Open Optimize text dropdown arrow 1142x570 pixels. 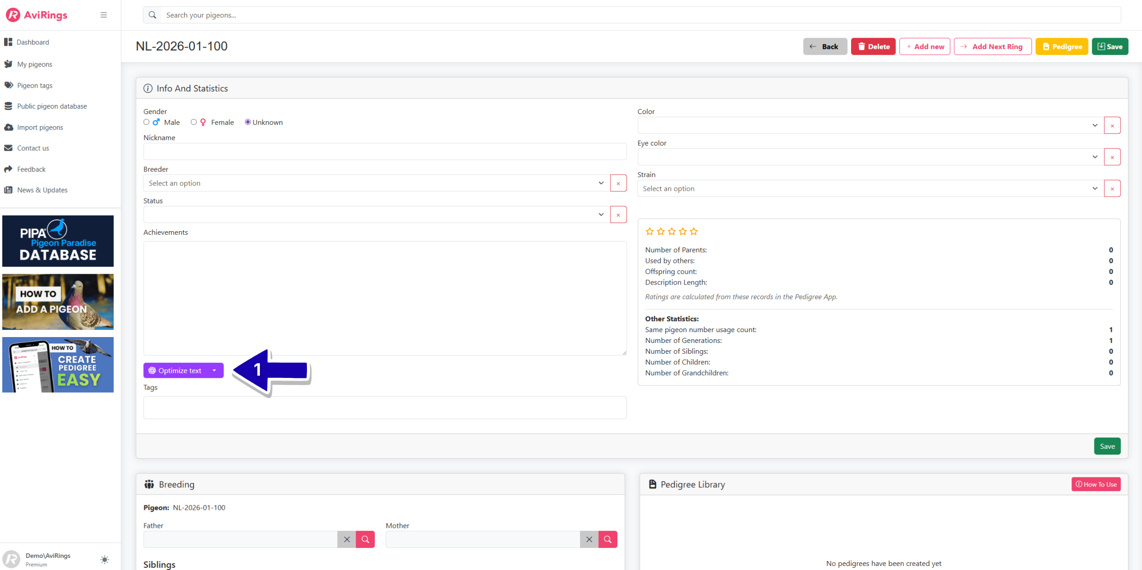click(x=215, y=370)
